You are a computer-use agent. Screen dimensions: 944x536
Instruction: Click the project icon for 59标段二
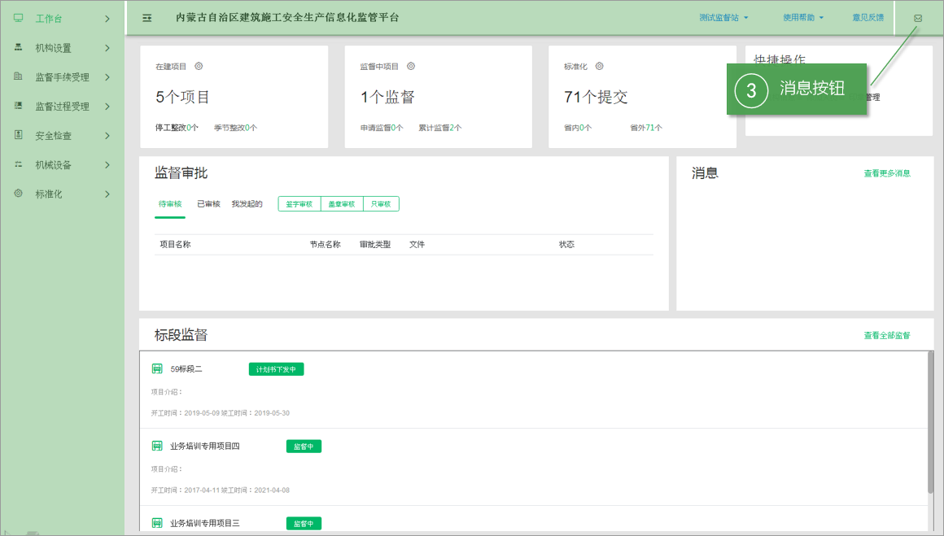click(x=157, y=368)
